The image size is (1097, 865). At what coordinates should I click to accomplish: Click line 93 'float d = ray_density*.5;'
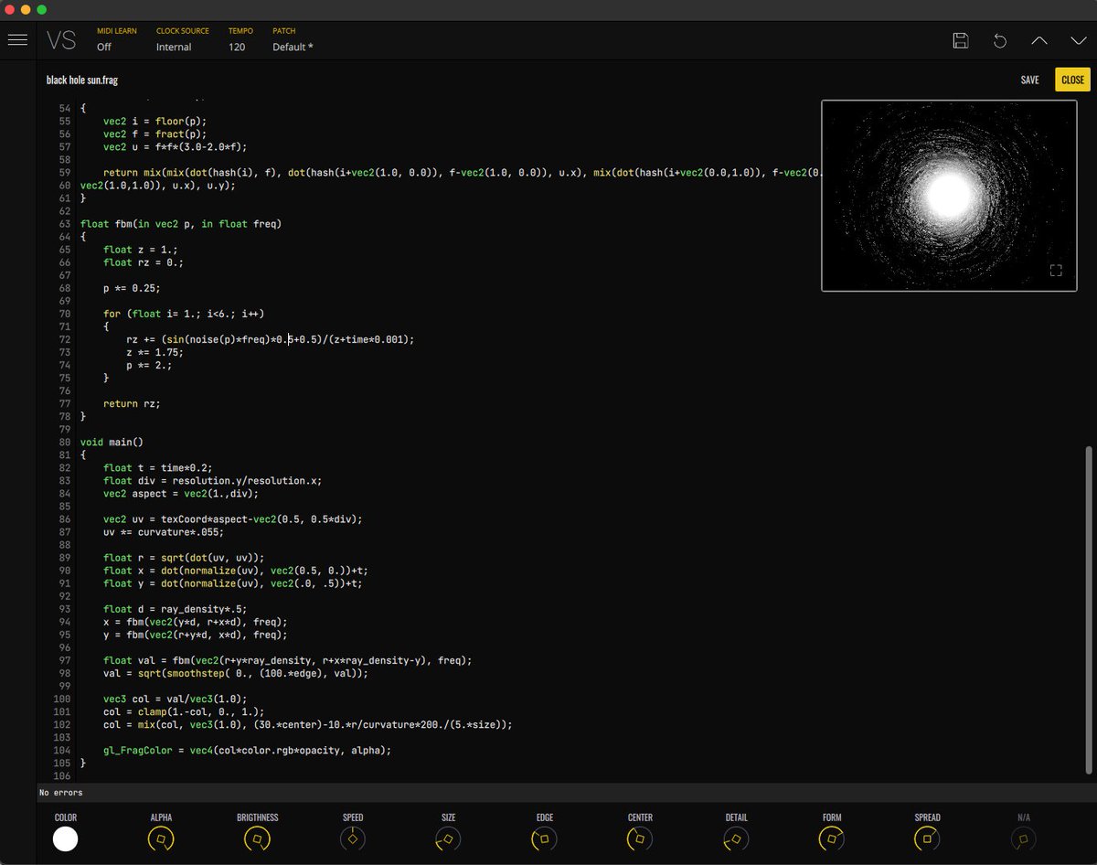pyautogui.click(x=176, y=608)
